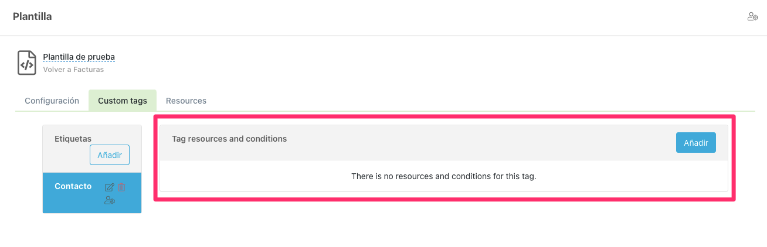Click the Etiquetas panel heading
The width and height of the screenshot is (767, 247).
(x=73, y=139)
